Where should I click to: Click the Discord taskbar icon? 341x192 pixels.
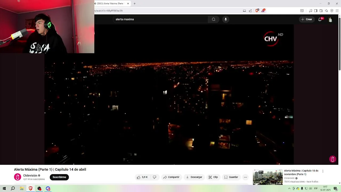[x=48, y=189]
